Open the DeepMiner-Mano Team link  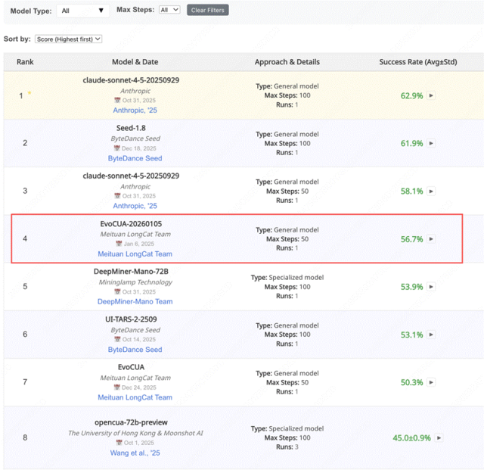point(135,302)
